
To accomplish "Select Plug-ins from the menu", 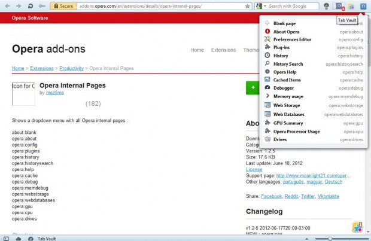I will pos(314,47).
